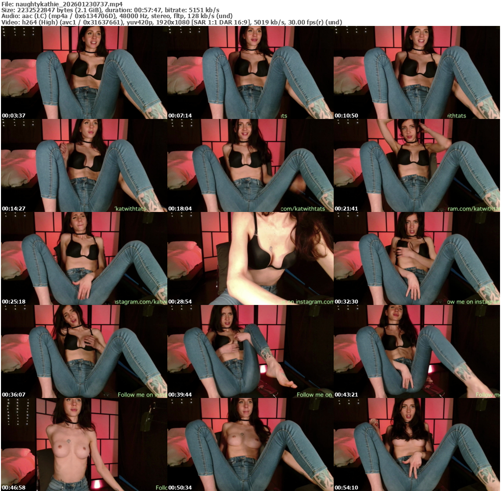Pick the last frame at 00:54:10
This screenshot has height=491, width=501.
tap(416, 444)
